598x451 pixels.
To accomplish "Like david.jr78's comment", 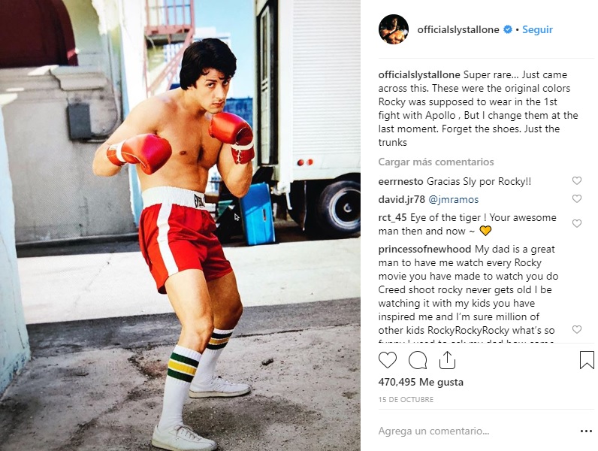I will (577, 198).
